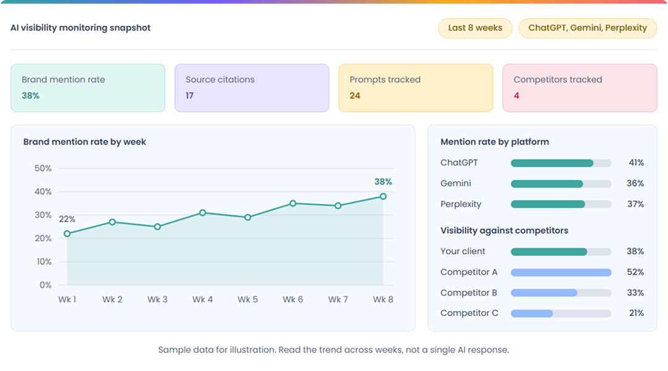
Task: Click the Wk 5 data point
Action: [x=247, y=217]
